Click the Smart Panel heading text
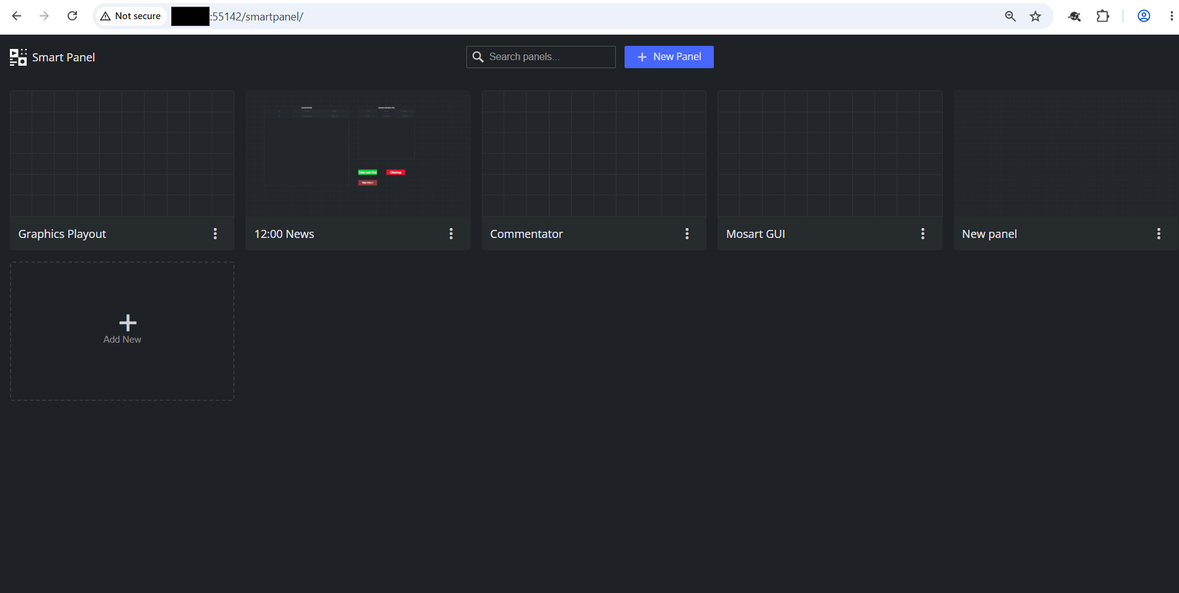This screenshot has width=1179, height=593. click(x=63, y=58)
